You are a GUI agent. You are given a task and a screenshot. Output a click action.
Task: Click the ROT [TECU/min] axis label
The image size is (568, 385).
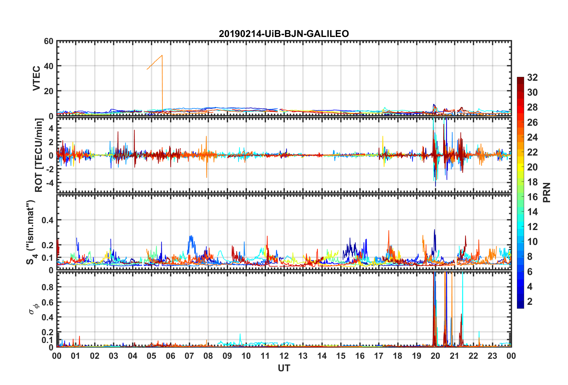point(39,155)
